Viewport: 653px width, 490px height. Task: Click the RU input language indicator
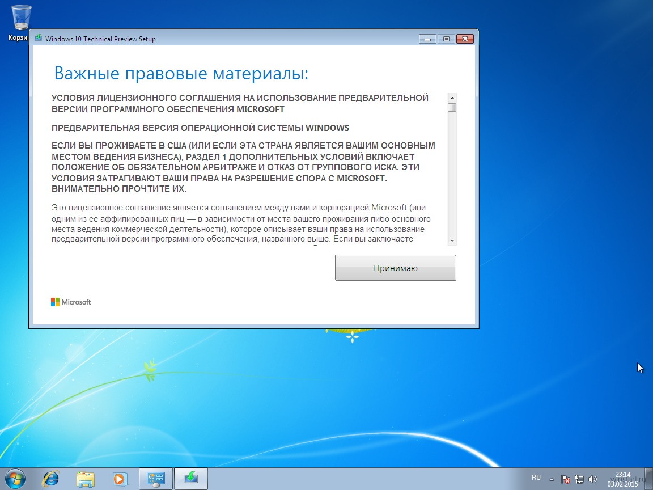pyautogui.click(x=536, y=478)
